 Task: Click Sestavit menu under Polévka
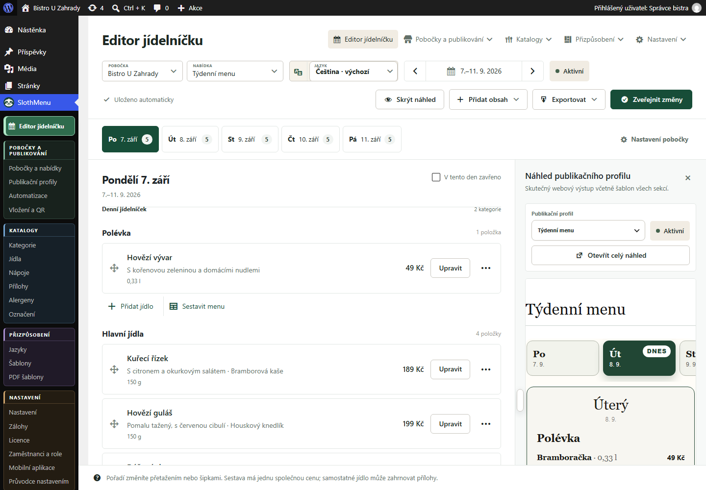(197, 306)
